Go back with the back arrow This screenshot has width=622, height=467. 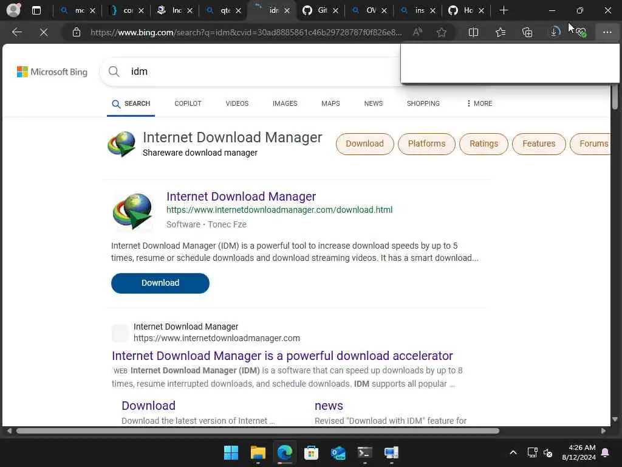17,32
